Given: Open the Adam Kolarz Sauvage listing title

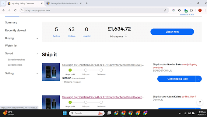Looking at the screenshot, I should point(103,97).
